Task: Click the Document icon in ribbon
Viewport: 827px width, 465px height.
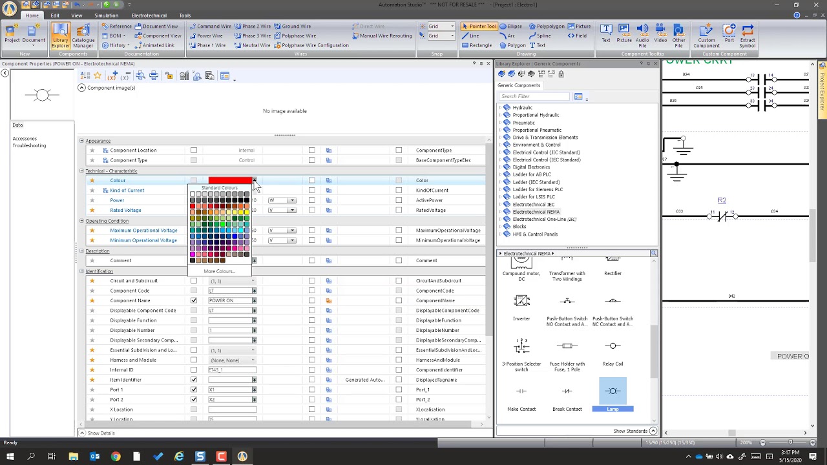Action: [x=34, y=36]
